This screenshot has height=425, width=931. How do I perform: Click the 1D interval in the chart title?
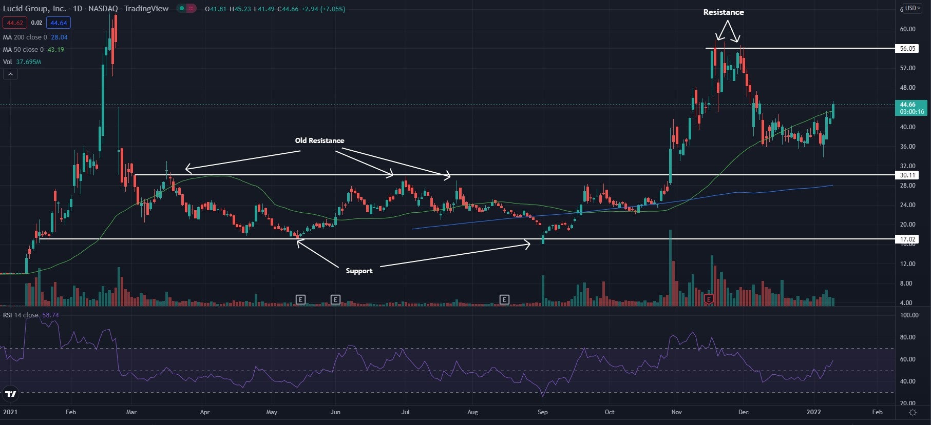coord(78,9)
